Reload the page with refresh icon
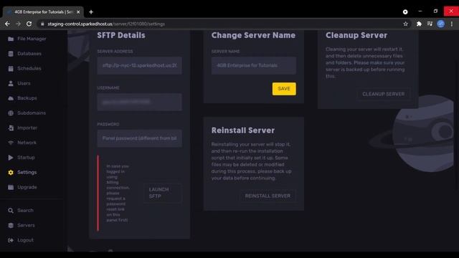 (29, 24)
